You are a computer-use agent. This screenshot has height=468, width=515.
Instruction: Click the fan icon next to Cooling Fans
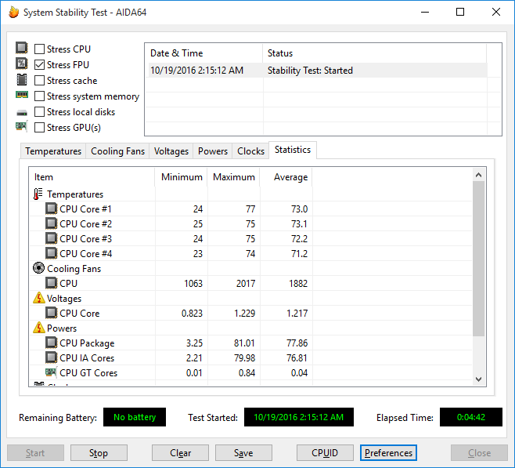(38, 268)
